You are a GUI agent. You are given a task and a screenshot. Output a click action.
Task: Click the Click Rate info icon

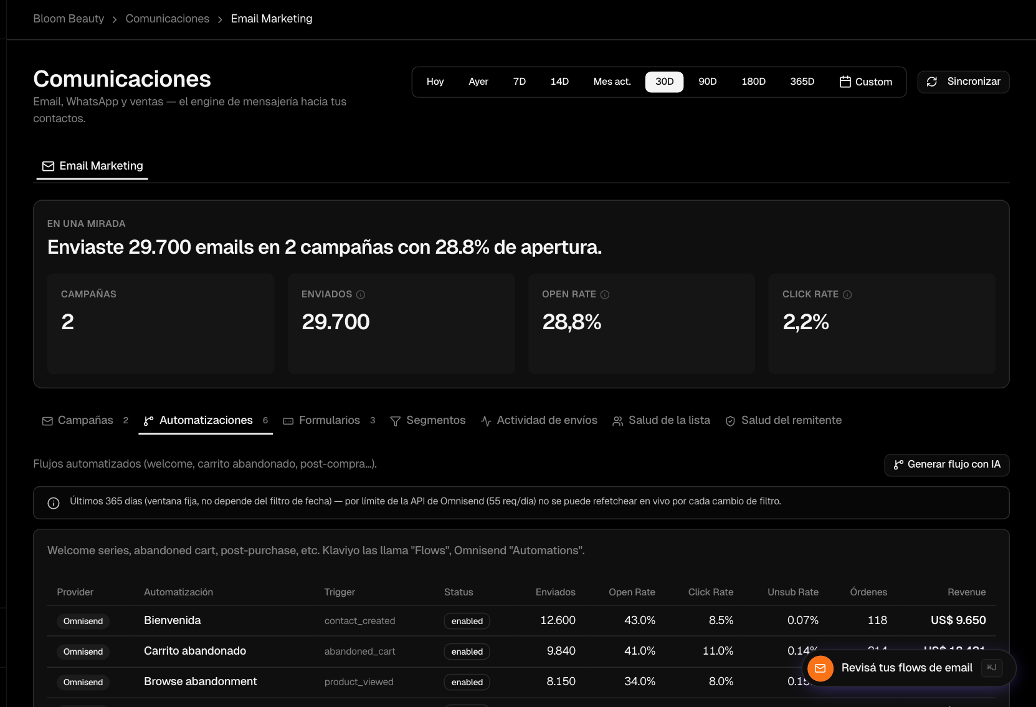tap(847, 294)
